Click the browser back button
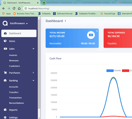The height and width of the screenshot is (119, 132). (4, 8)
